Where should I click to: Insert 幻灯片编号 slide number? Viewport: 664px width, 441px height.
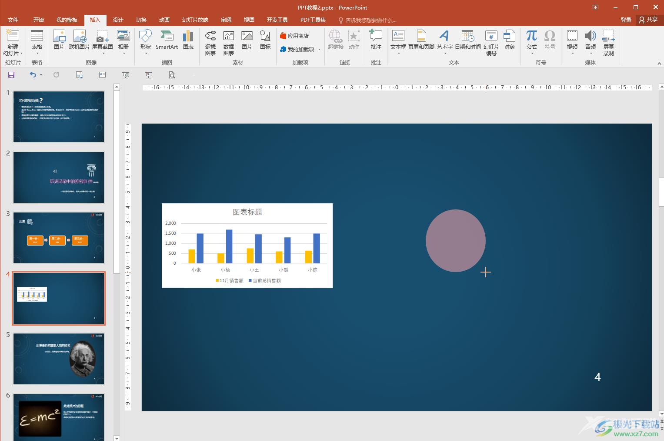(491, 43)
